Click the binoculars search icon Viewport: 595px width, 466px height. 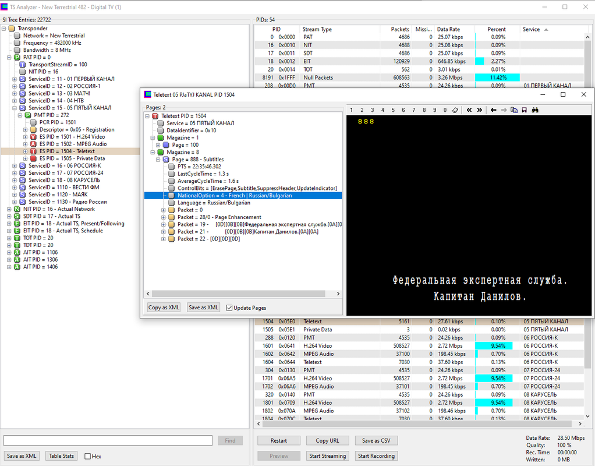pos(535,110)
